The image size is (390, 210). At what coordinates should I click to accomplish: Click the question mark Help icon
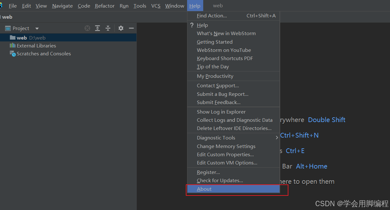click(x=192, y=25)
